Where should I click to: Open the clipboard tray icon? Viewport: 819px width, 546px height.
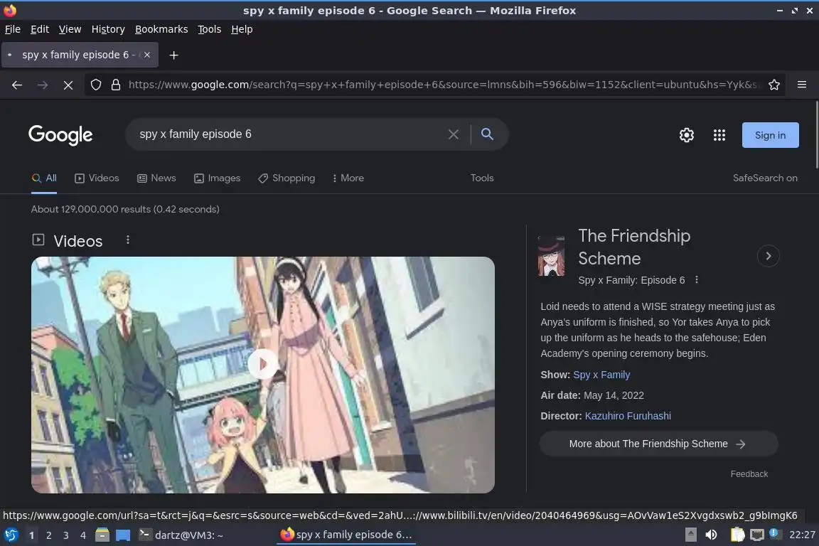coord(737,535)
